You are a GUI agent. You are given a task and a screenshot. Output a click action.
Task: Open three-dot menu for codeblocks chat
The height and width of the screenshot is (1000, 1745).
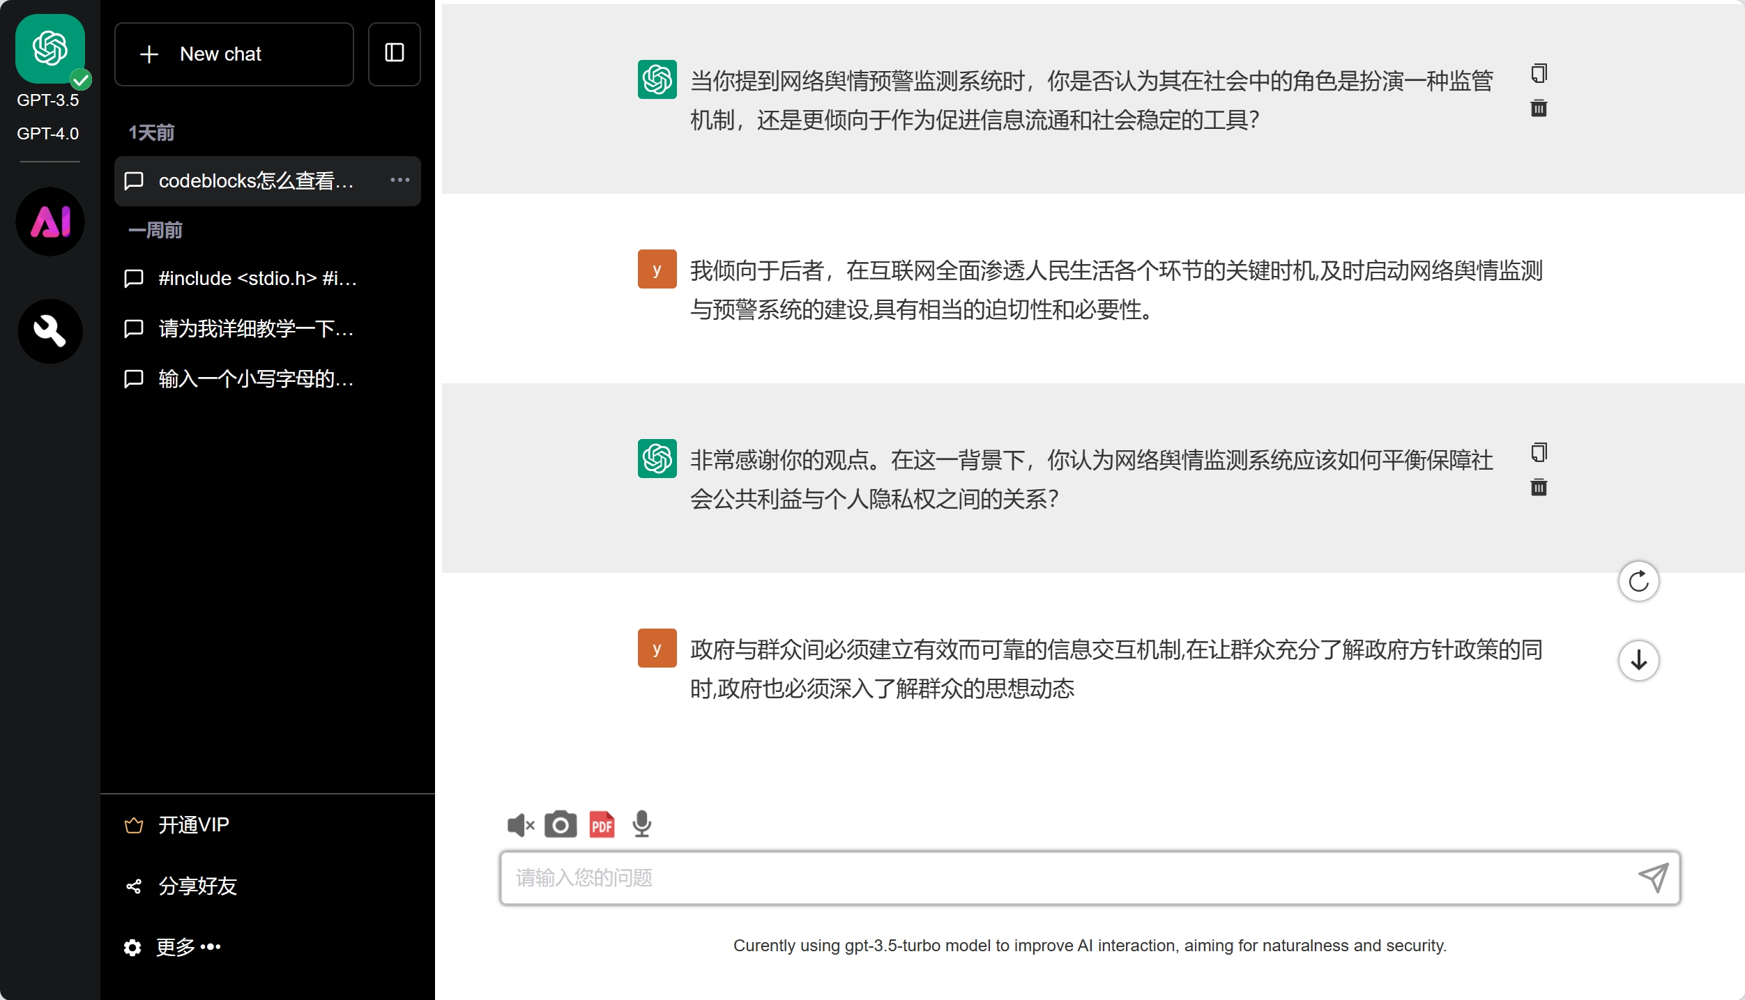[399, 180]
